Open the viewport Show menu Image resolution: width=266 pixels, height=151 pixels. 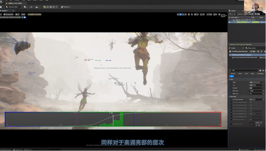point(23,14)
